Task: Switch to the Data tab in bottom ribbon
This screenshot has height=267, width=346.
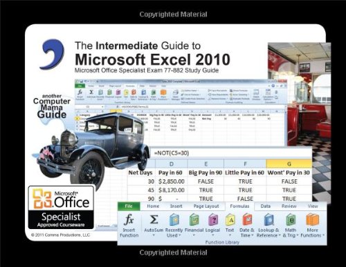Action: tap(265, 206)
